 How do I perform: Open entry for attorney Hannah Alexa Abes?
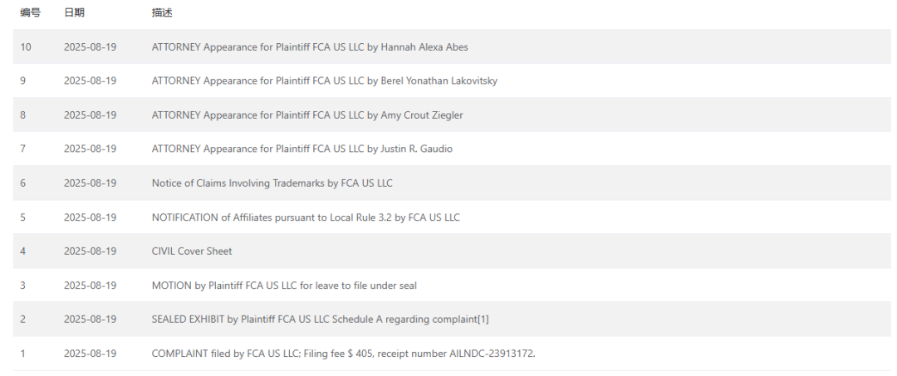(309, 47)
